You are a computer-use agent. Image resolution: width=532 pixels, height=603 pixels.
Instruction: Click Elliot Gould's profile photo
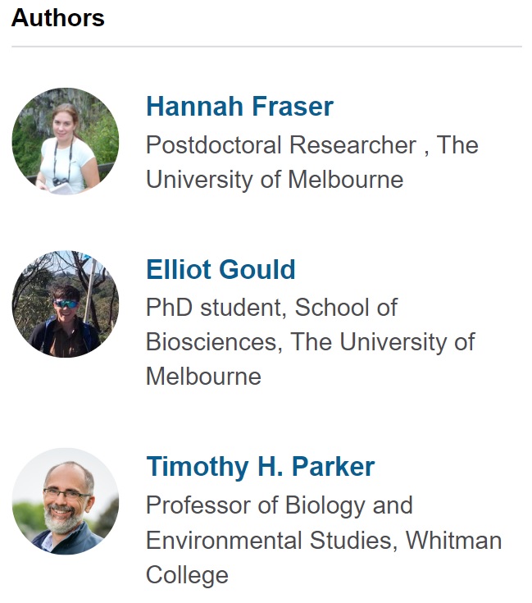(x=66, y=304)
